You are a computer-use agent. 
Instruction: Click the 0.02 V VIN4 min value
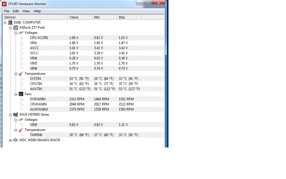[x=98, y=58]
